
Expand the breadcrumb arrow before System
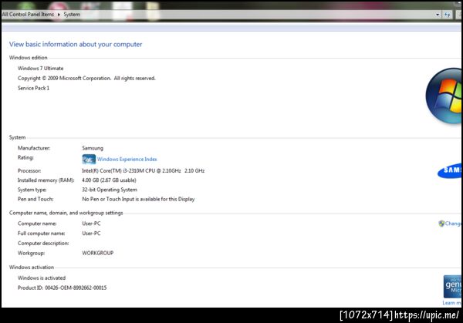tap(59, 15)
